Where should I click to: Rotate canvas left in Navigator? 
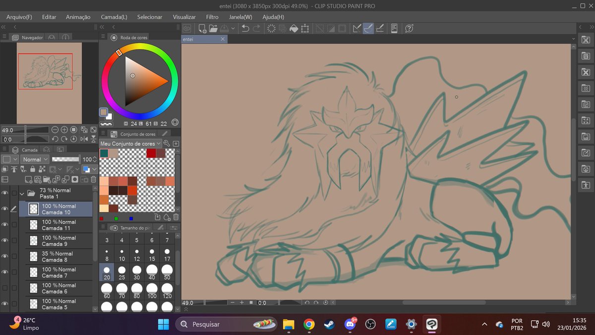point(55,139)
